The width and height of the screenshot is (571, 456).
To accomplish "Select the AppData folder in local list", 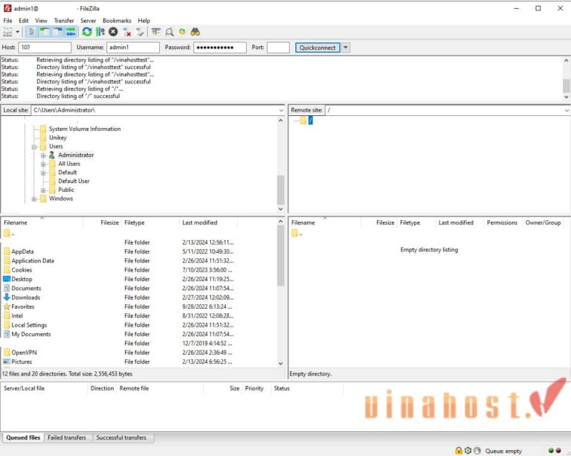I will [22, 251].
